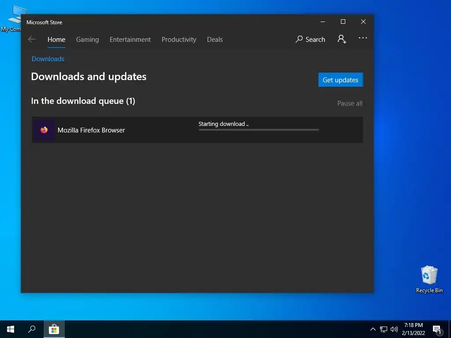The height and width of the screenshot is (338, 451).
Task: Click the Get updates button
Action: [340, 80]
